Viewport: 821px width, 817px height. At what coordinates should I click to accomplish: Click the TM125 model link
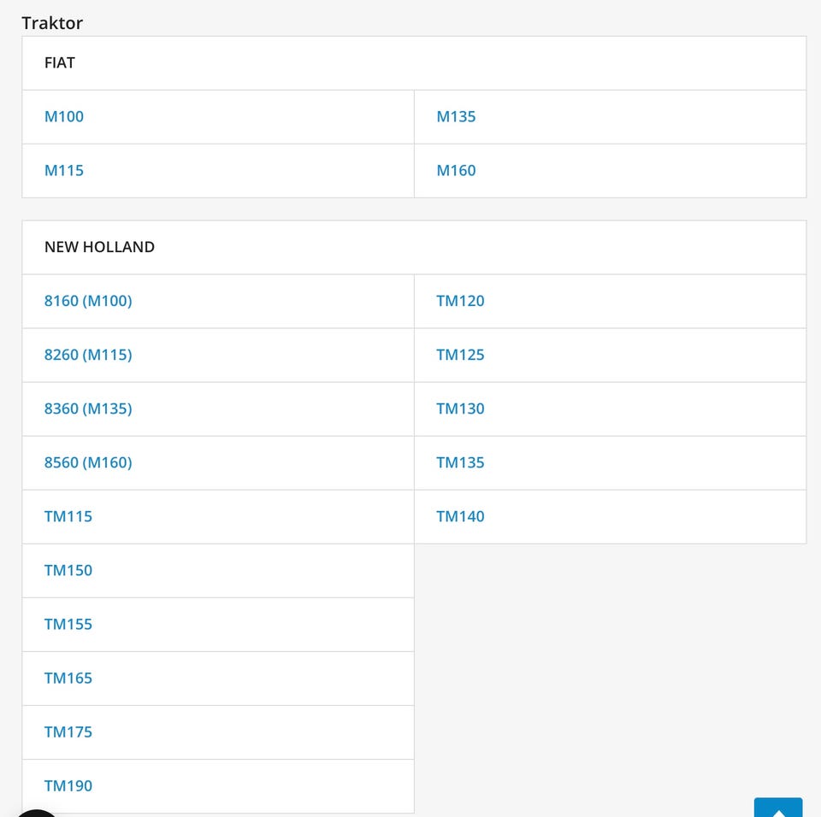[x=460, y=355]
